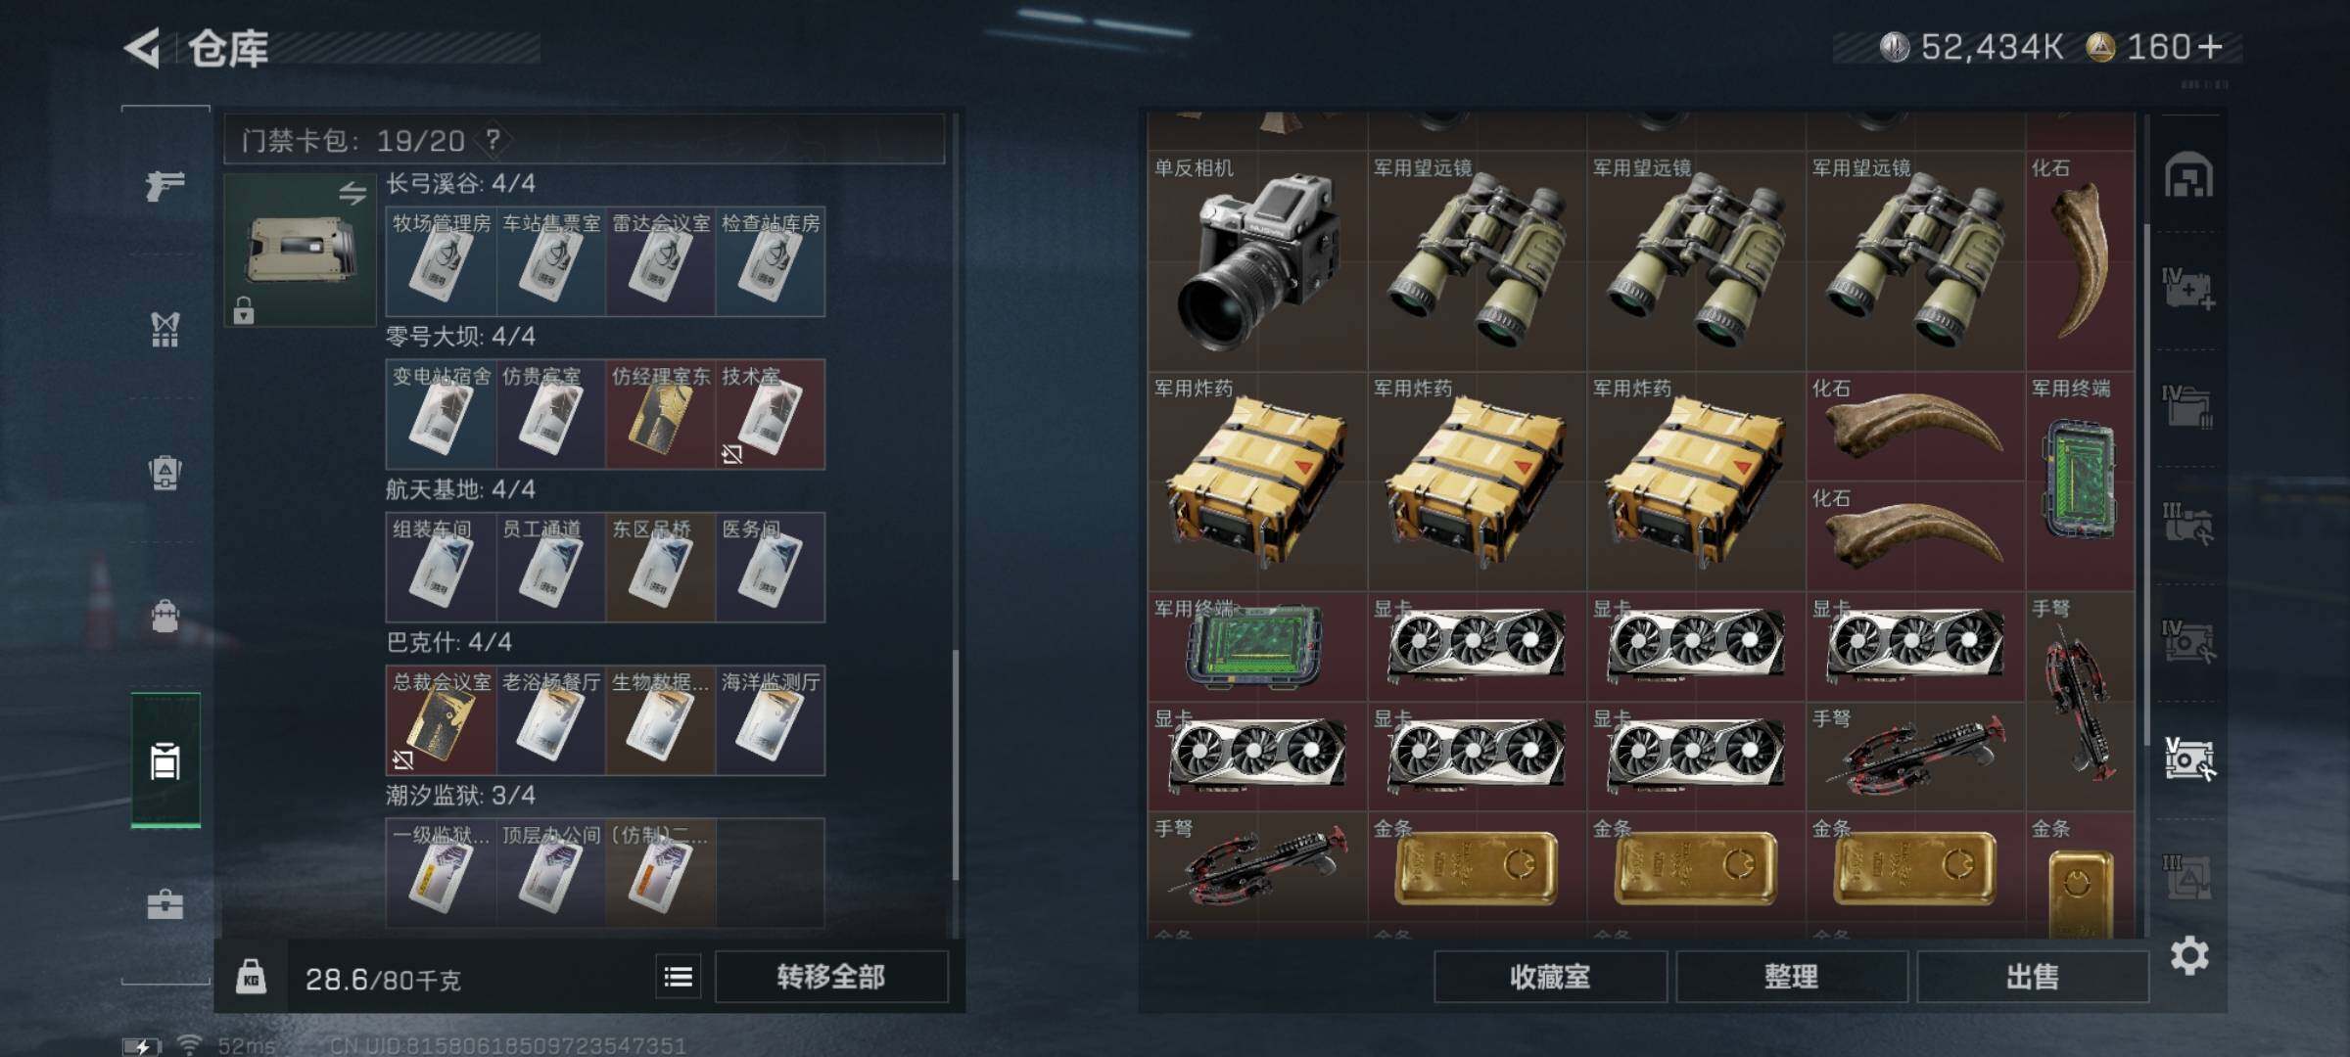Viewport: 2350px width, 1057px height.
Task: Expand the highlighted tier V storage box
Action: [2188, 758]
